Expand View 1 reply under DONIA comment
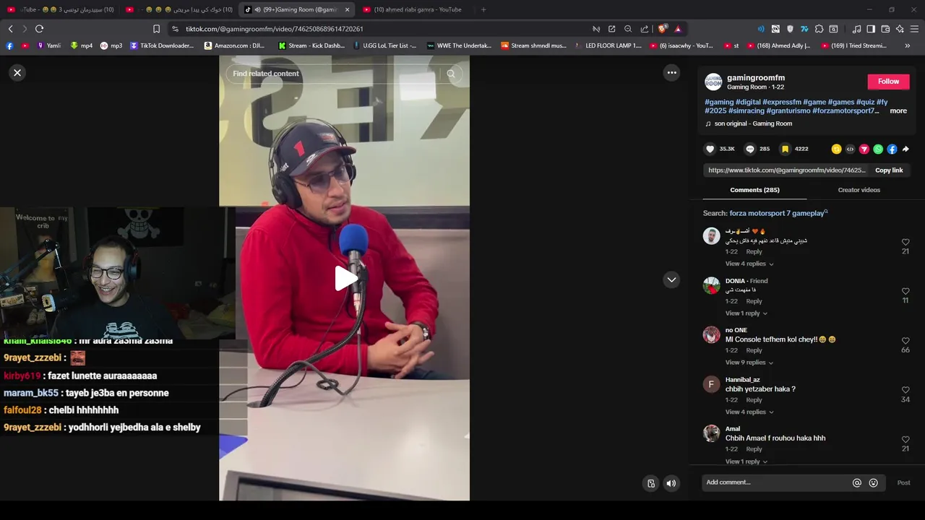The width and height of the screenshot is (925, 520). (x=747, y=313)
